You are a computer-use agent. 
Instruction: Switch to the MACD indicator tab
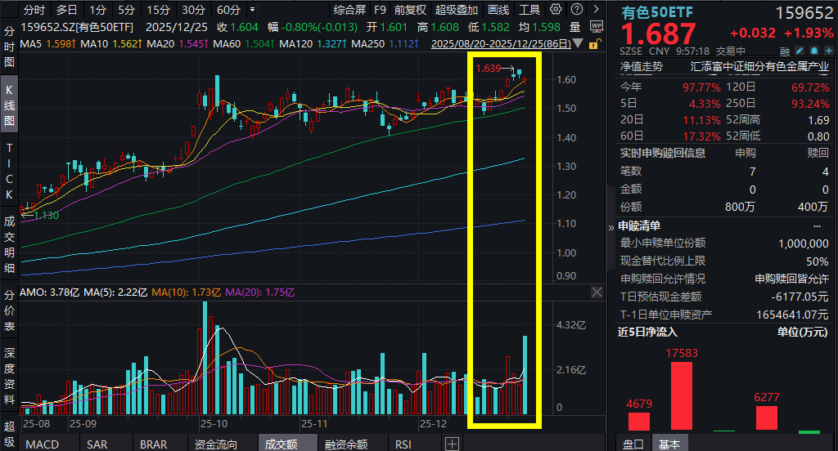point(42,444)
